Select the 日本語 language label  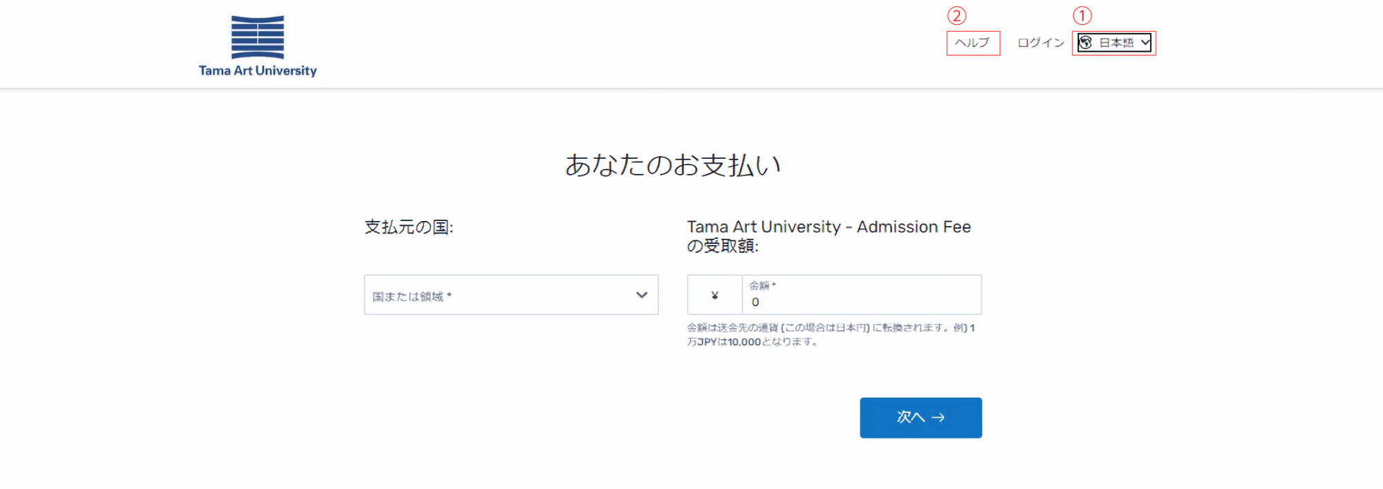click(x=1116, y=43)
